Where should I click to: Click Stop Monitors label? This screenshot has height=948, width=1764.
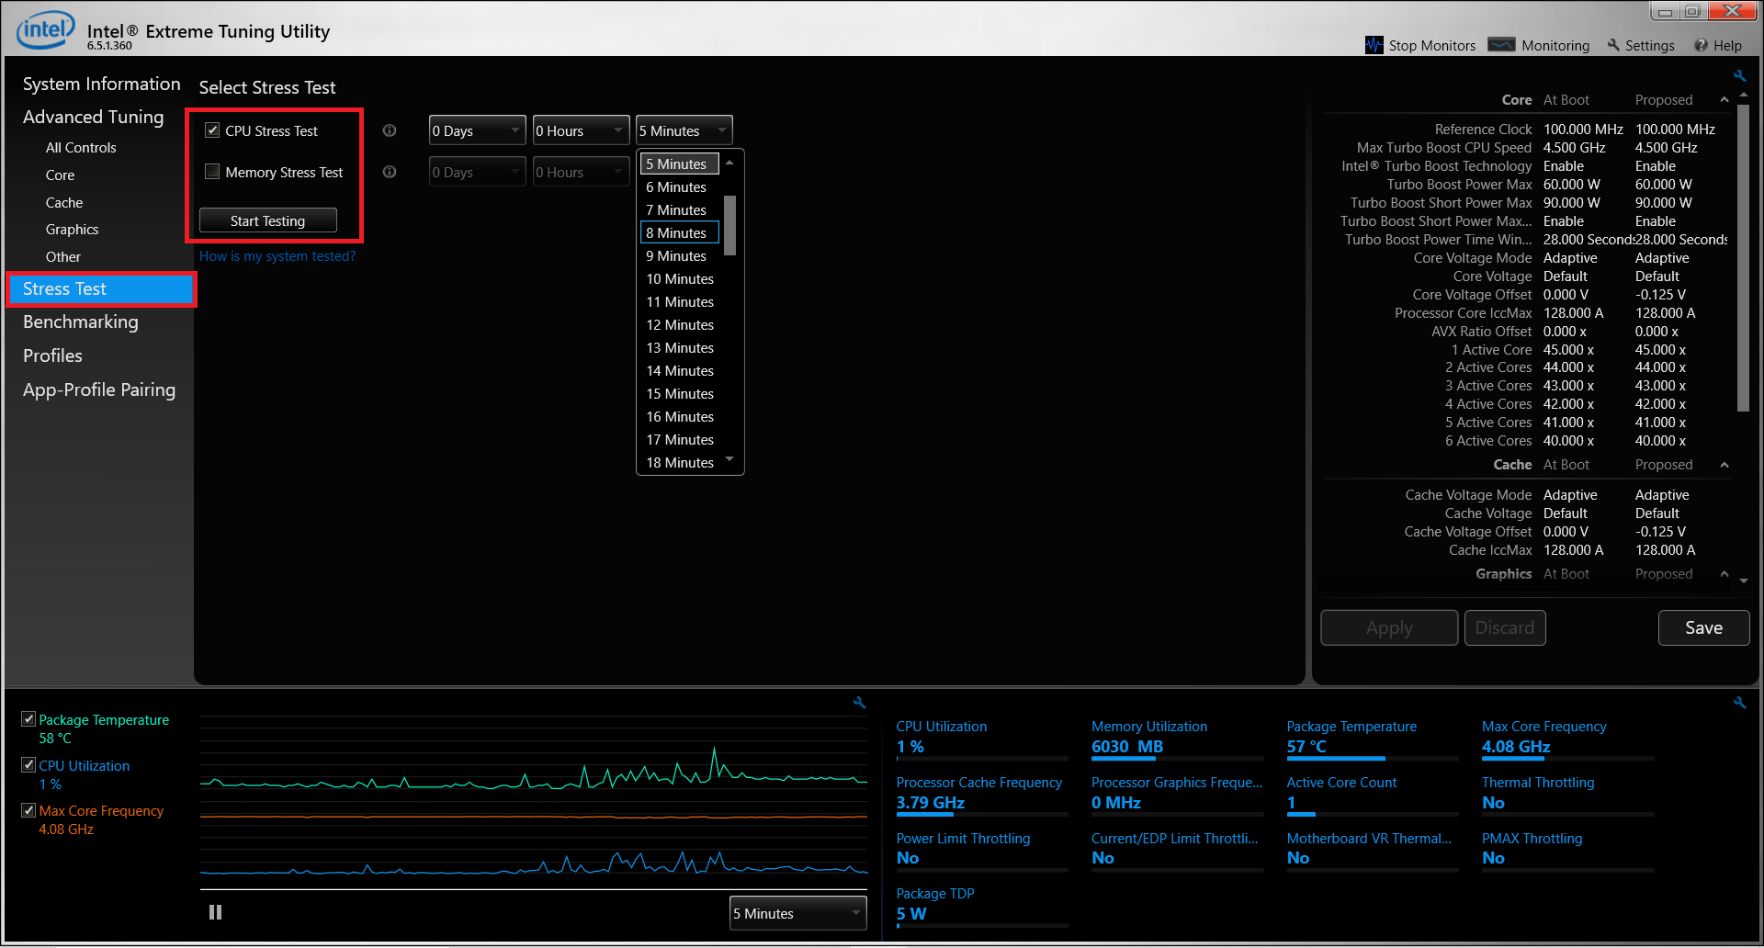[x=1432, y=45]
